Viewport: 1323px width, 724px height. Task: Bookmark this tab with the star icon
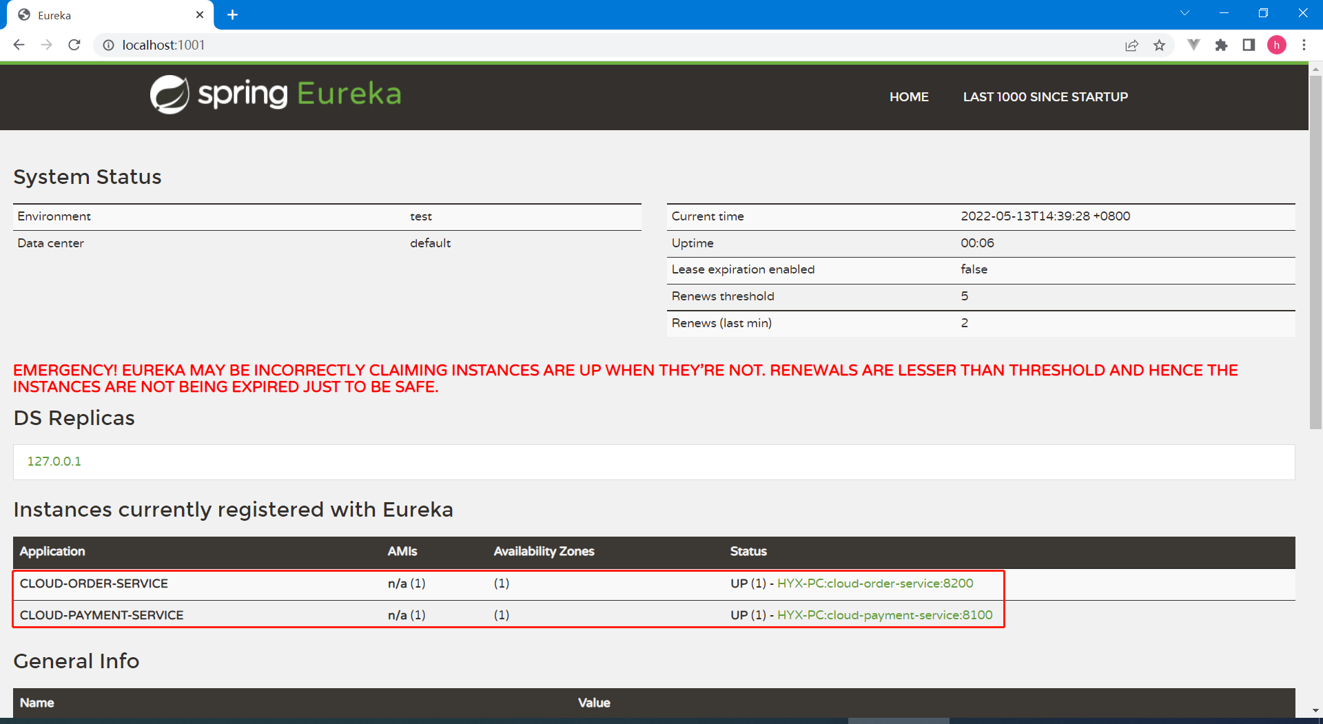tap(1159, 45)
